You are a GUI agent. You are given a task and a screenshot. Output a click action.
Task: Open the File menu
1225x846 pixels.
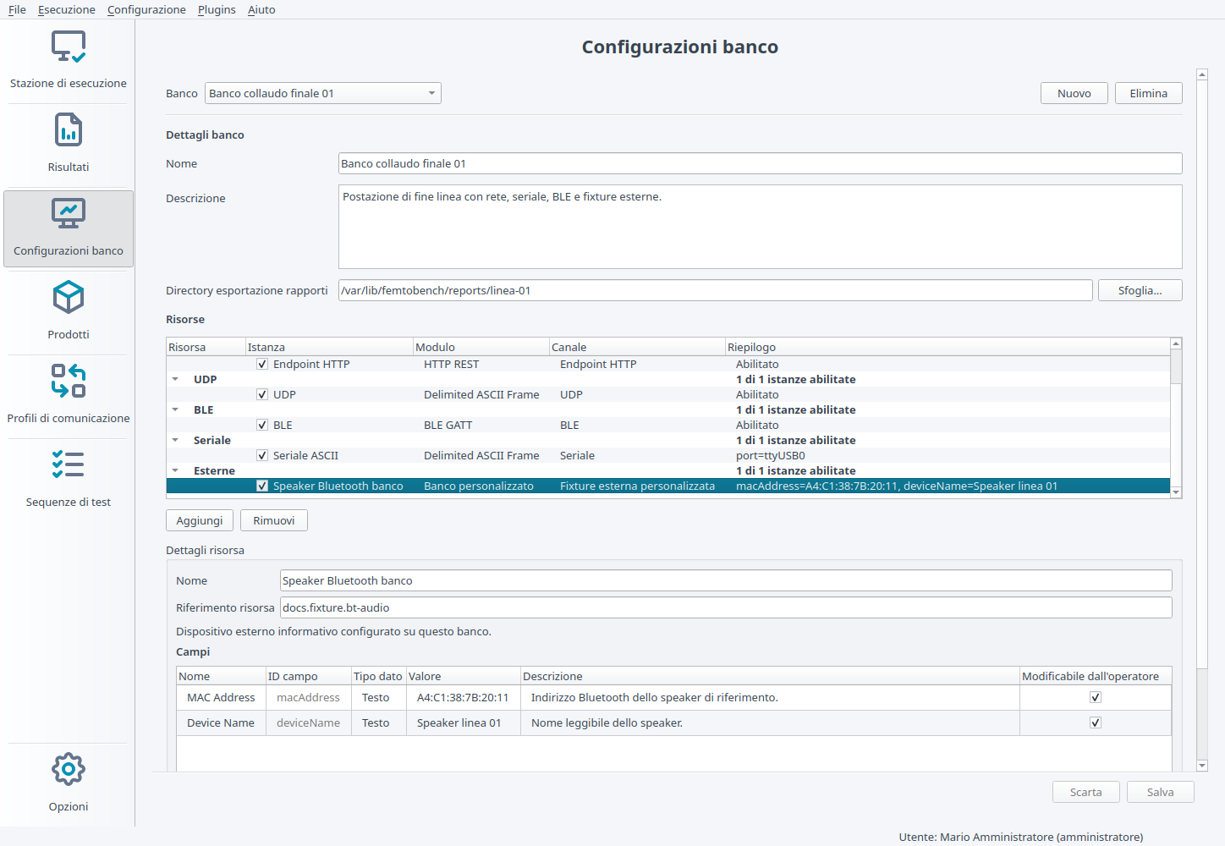(17, 10)
